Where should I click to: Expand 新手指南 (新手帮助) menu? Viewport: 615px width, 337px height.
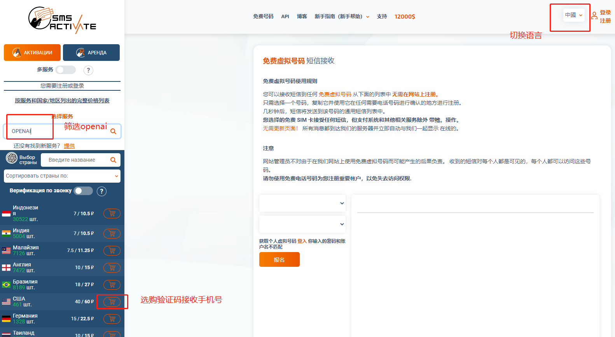pyautogui.click(x=342, y=17)
